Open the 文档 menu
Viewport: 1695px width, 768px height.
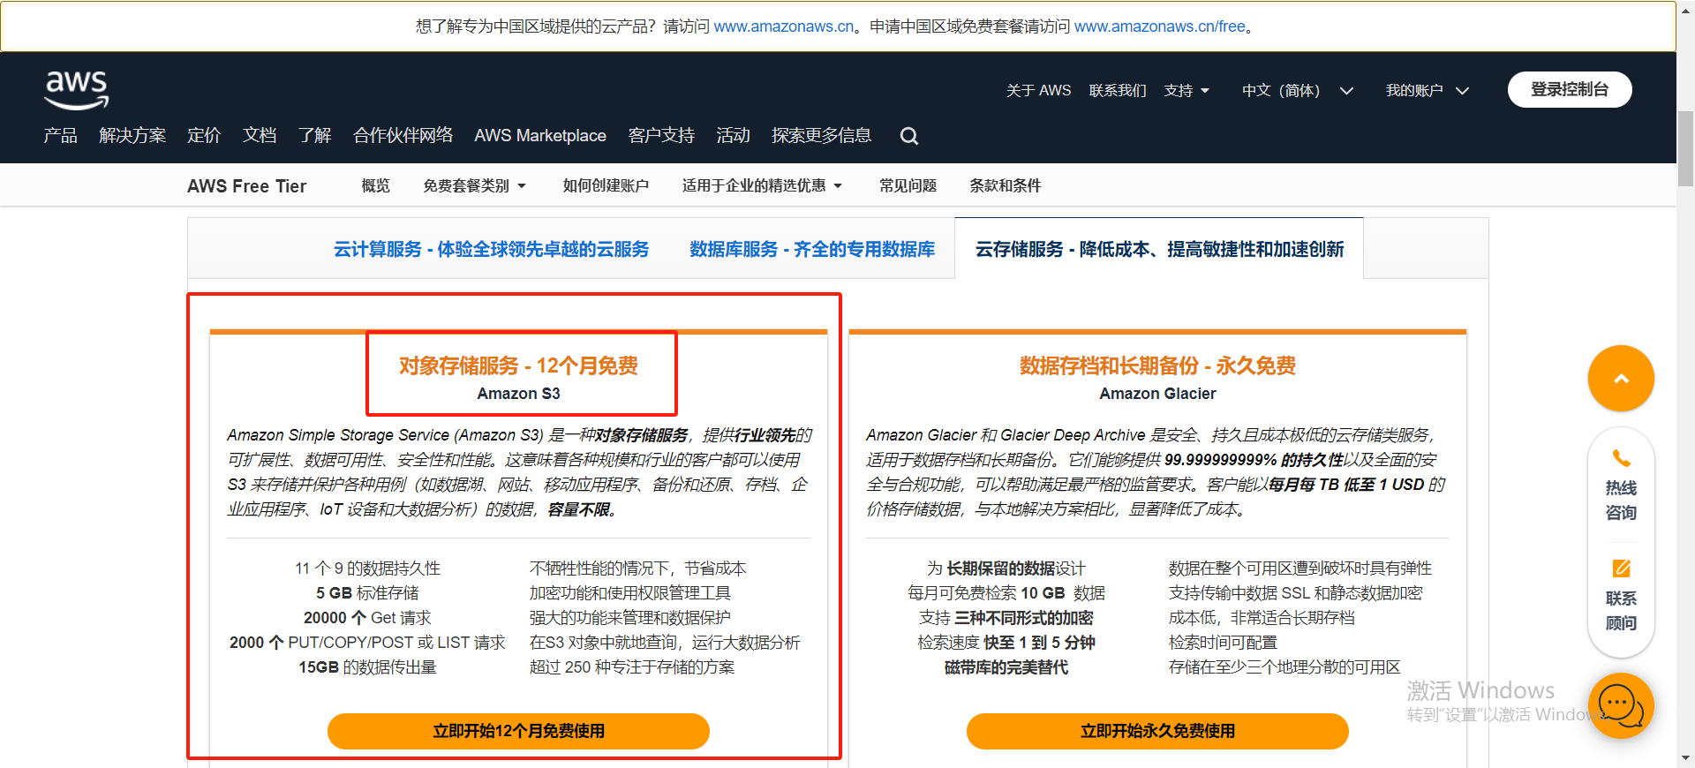pyautogui.click(x=260, y=135)
